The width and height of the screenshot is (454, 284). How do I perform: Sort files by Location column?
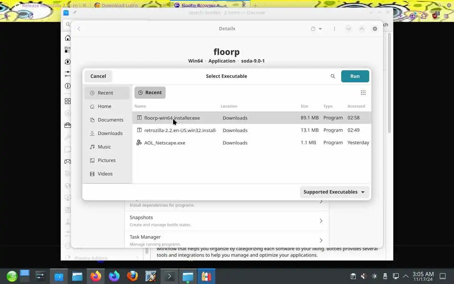click(229, 106)
